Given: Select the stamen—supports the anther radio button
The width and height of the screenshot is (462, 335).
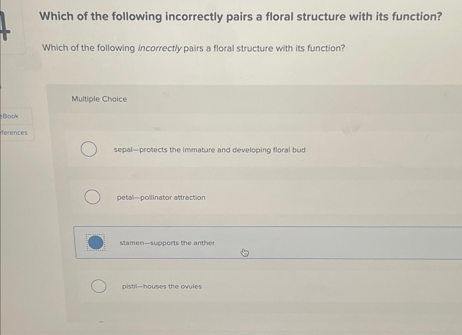Looking at the screenshot, I should [x=95, y=243].
